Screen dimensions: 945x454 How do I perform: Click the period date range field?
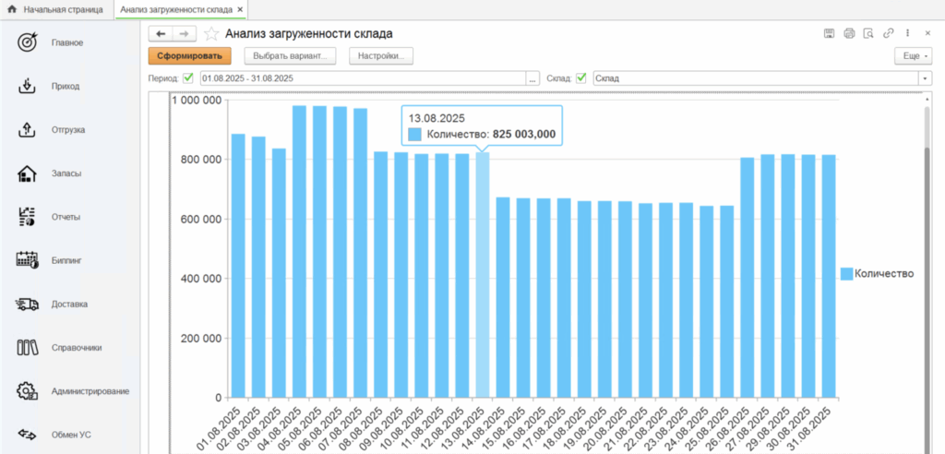click(x=360, y=78)
